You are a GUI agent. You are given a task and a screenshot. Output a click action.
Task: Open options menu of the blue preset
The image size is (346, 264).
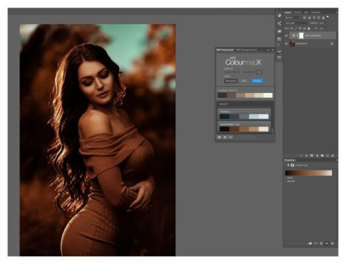pos(267,112)
